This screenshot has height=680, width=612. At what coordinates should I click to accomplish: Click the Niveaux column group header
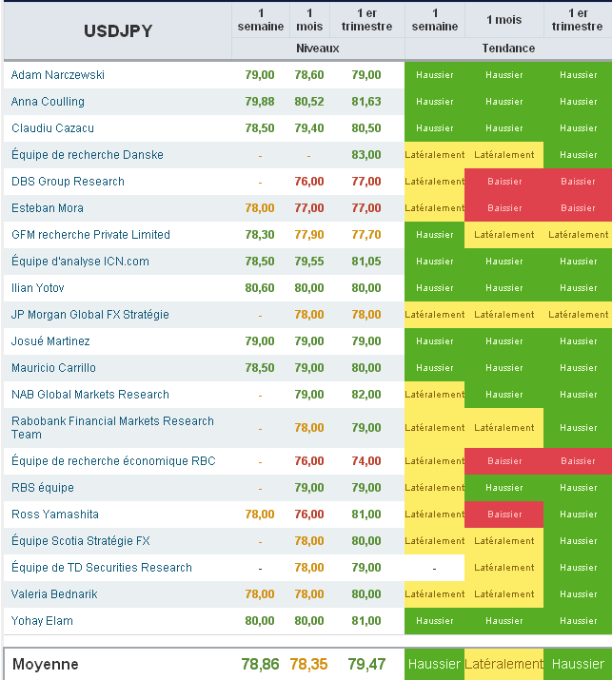tap(318, 49)
